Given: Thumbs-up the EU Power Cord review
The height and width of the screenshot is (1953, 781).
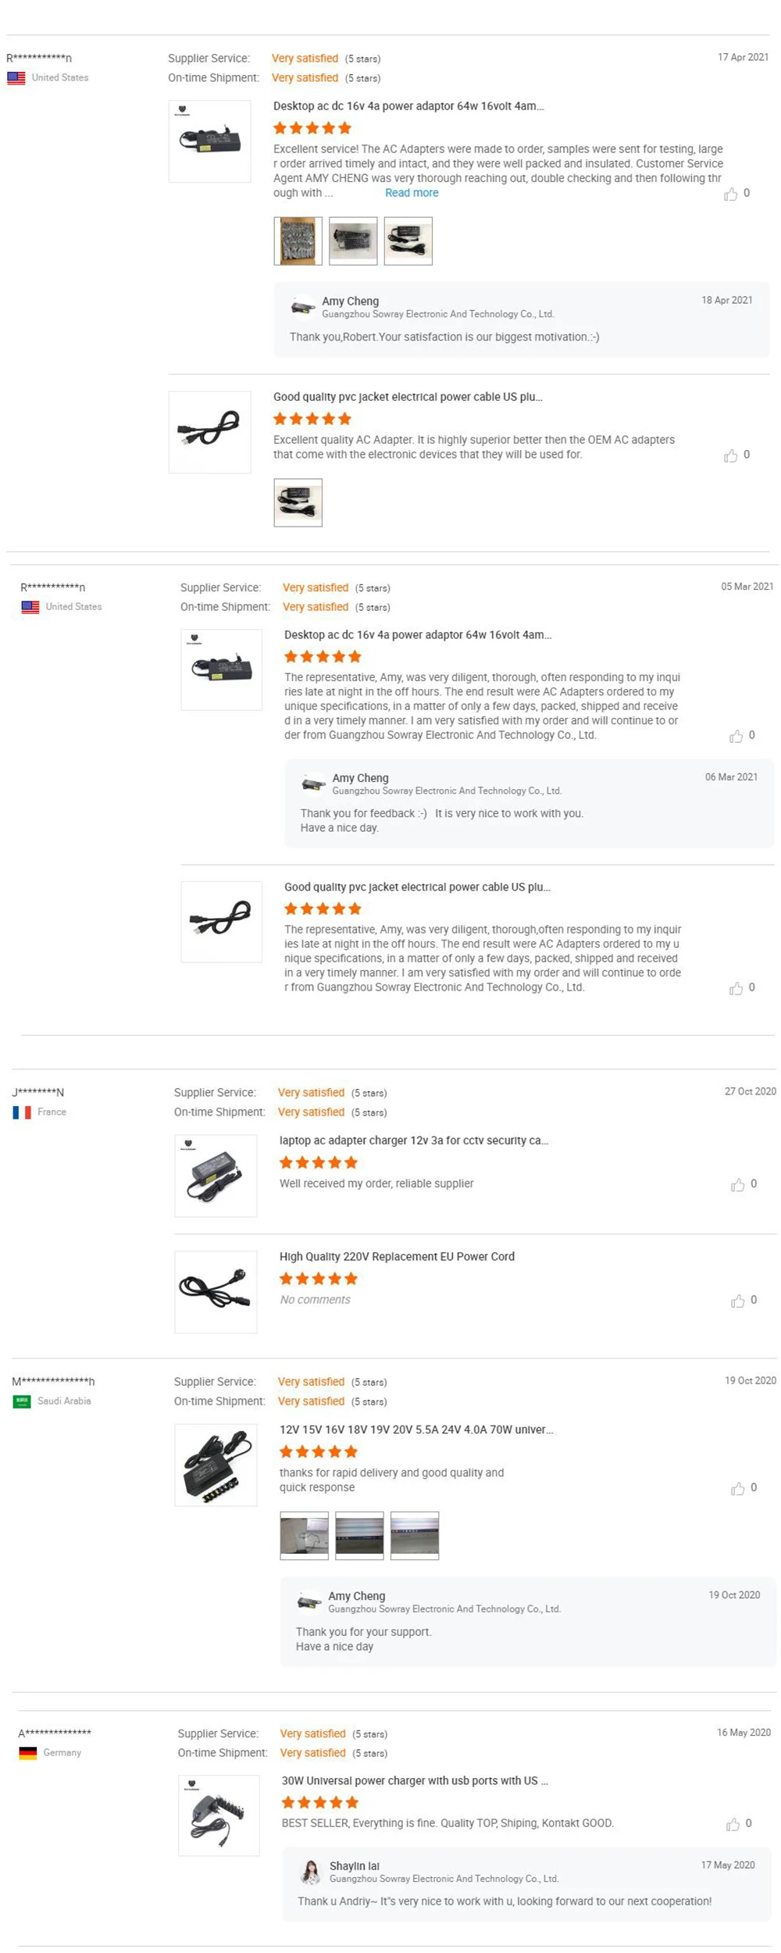Looking at the screenshot, I should (x=737, y=1301).
